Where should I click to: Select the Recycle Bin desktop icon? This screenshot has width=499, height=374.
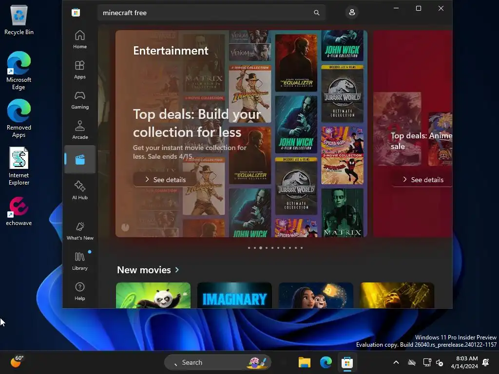click(x=19, y=19)
